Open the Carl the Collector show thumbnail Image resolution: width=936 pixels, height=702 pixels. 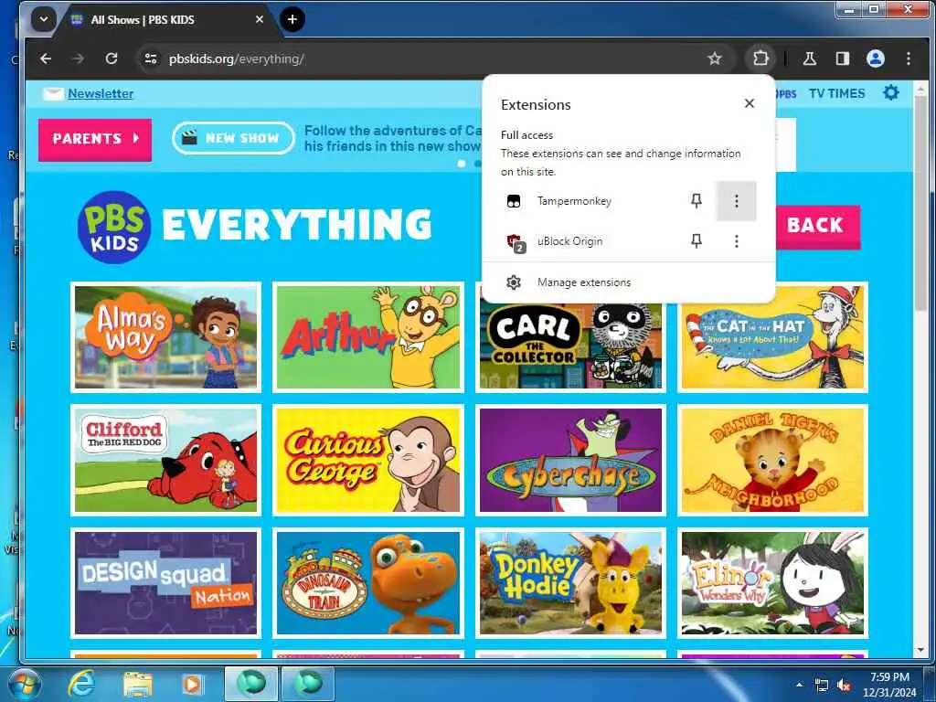coord(570,346)
